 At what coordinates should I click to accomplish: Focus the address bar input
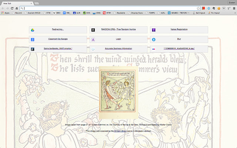[110, 8]
